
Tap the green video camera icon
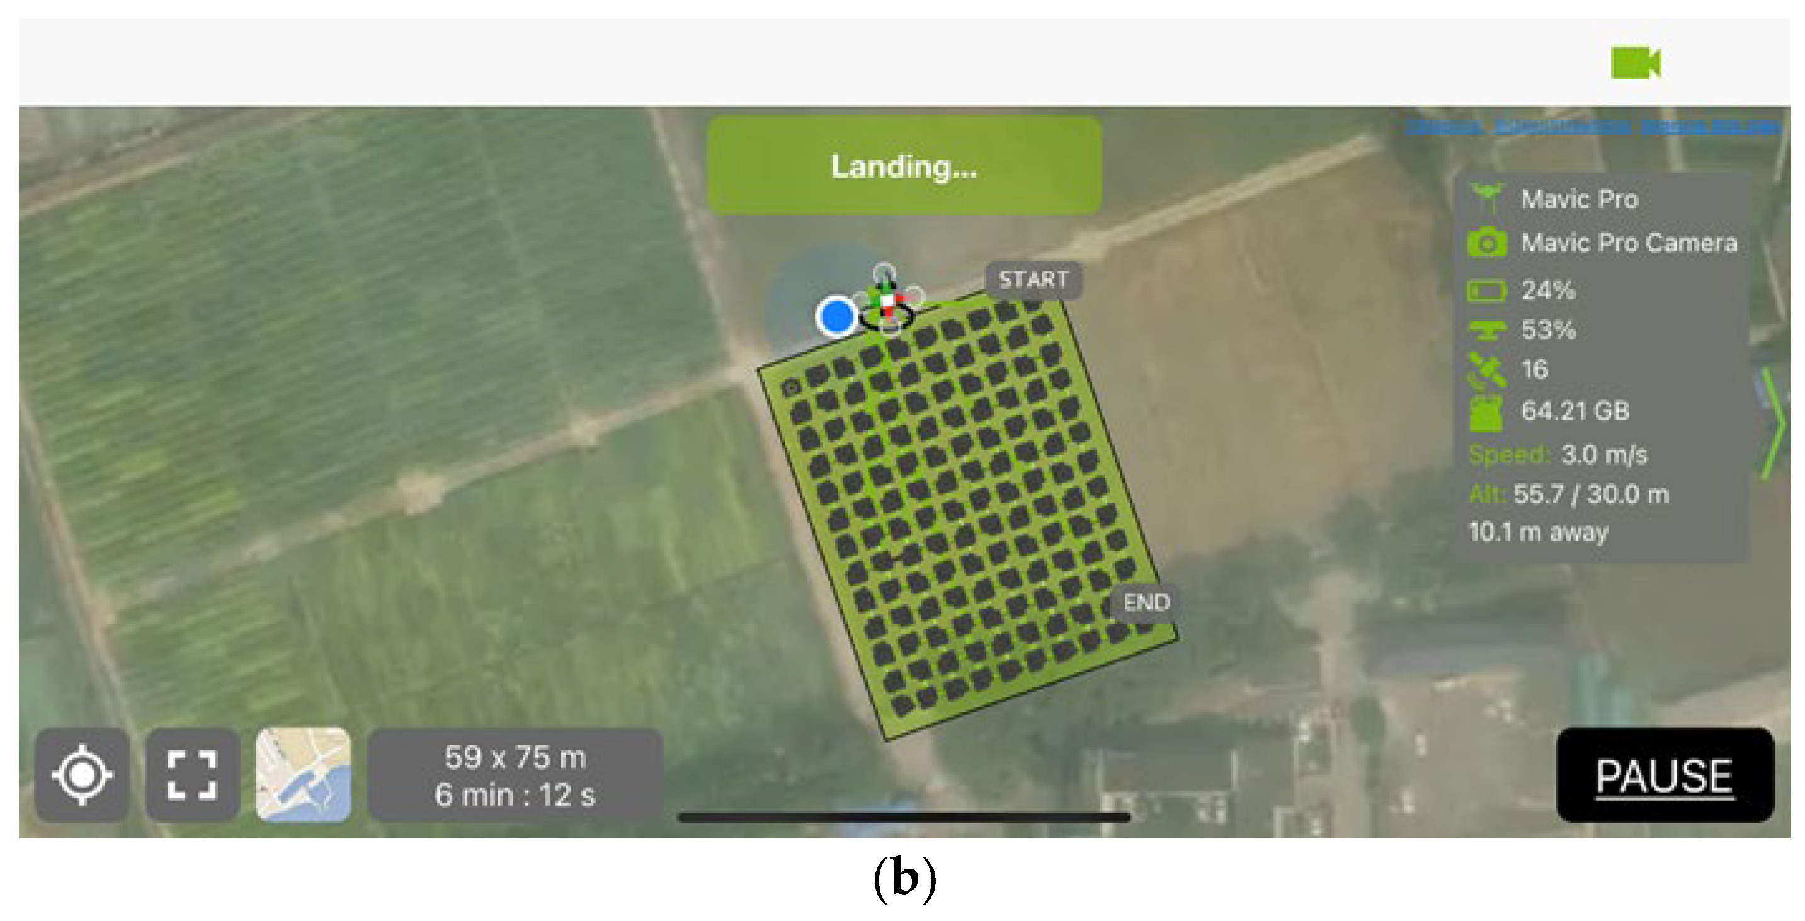click(1636, 63)
